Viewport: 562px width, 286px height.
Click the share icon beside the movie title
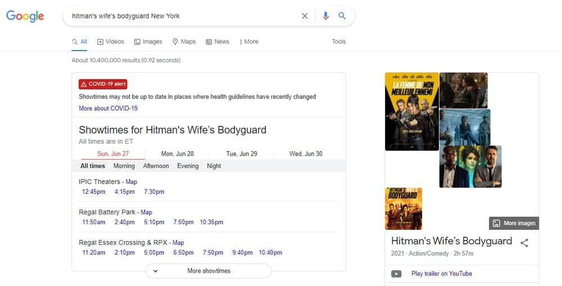point(524,243)
